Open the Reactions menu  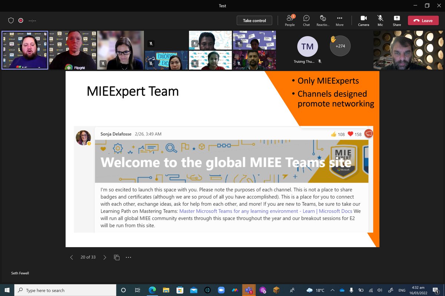click(323, 20)
